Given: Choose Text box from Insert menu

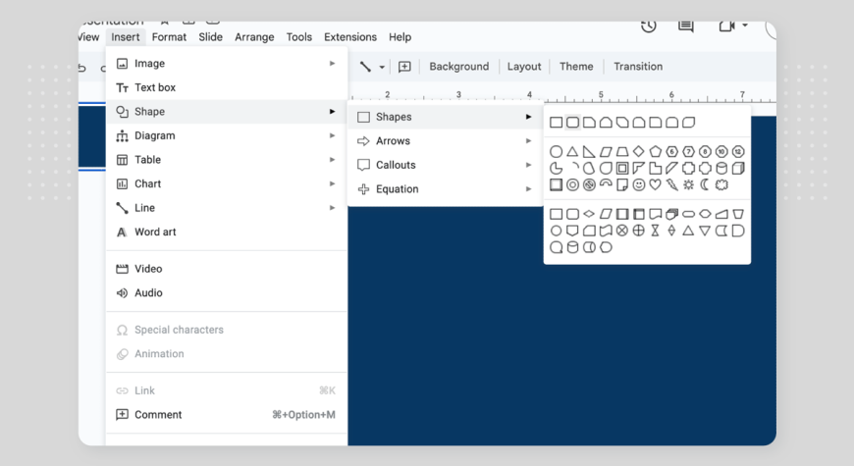Looking at the screenshot, I should (x=227, y=87).
